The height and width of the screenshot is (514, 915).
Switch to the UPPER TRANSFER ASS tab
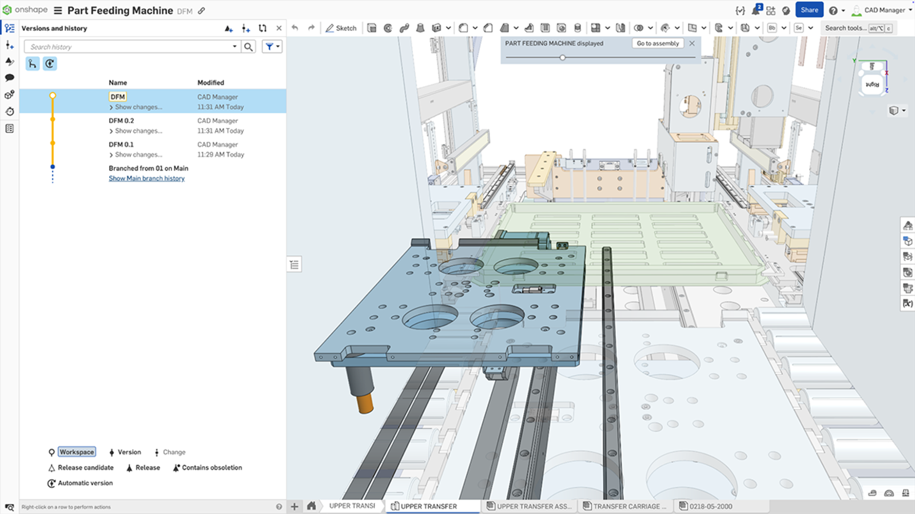pyautogui.click(x=529, y=506)
